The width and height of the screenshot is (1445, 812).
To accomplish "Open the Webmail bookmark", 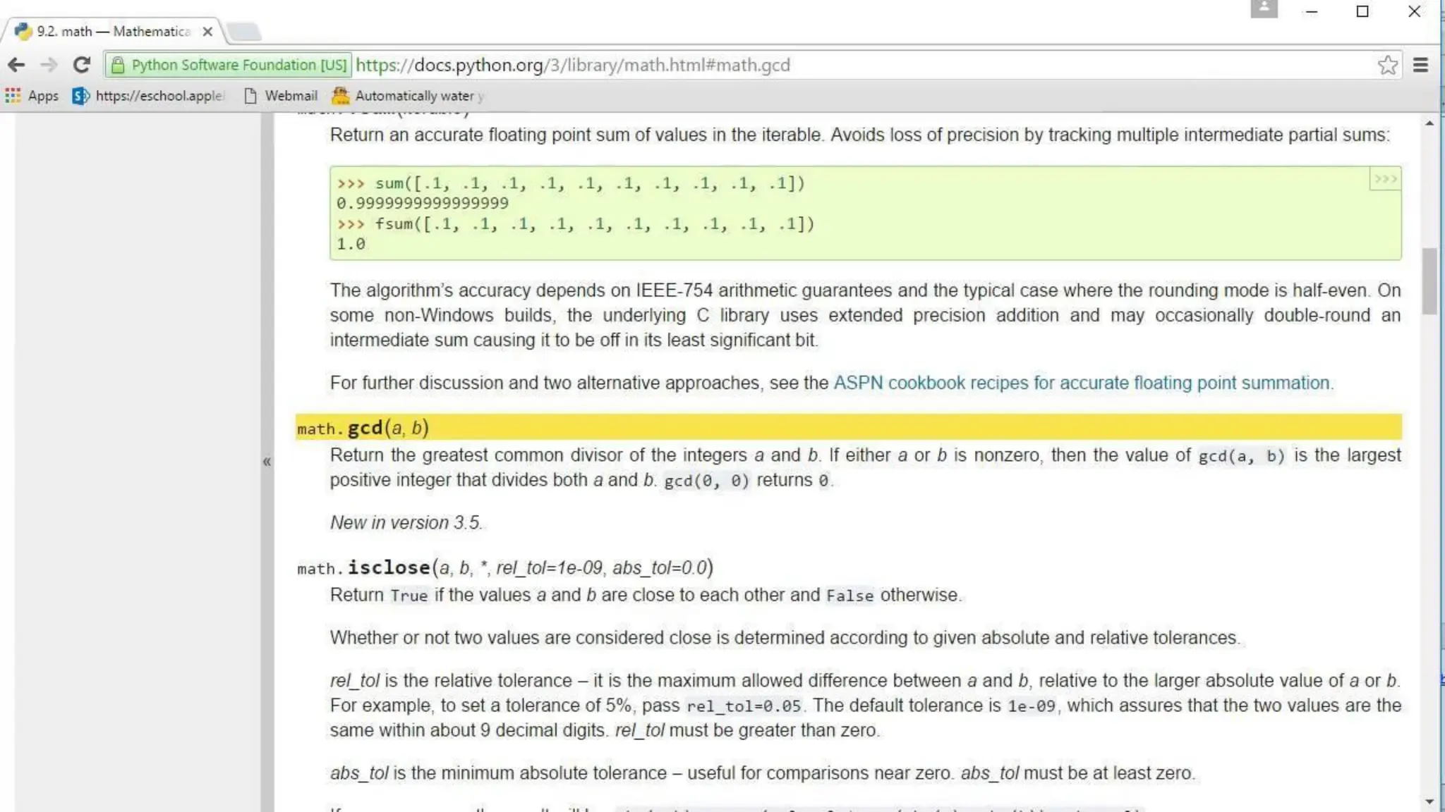I will click(x=281, y=96).
